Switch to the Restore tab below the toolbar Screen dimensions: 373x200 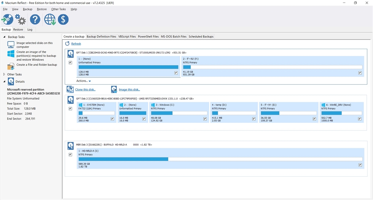pos(18,29)
